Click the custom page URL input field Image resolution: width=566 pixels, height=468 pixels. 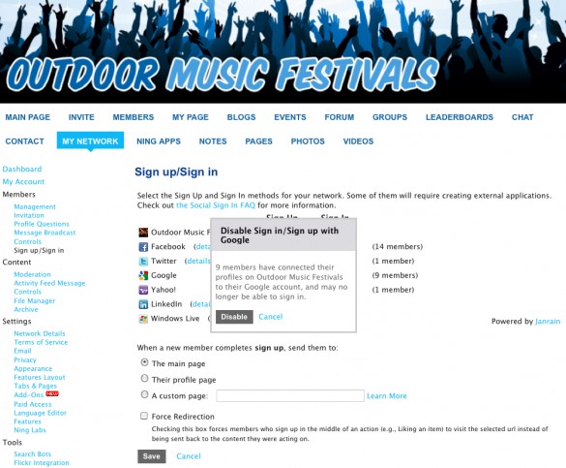pos(290,395)
